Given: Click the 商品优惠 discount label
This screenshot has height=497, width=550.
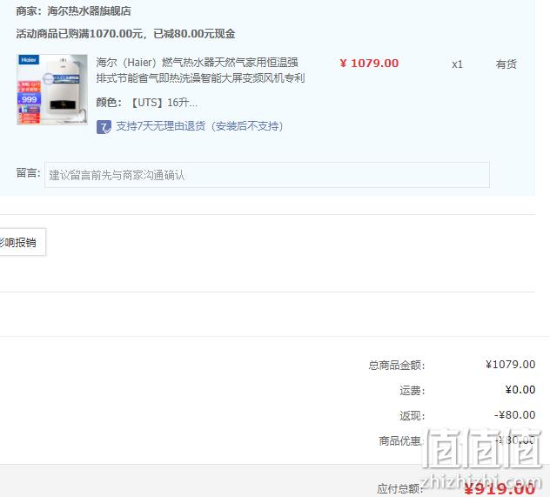Looking at the screenshot, I should click(x=401, y=441).
